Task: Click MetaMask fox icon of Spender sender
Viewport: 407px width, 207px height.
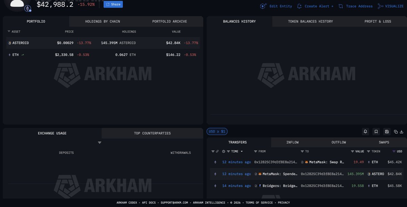Action: coord(260,174)
